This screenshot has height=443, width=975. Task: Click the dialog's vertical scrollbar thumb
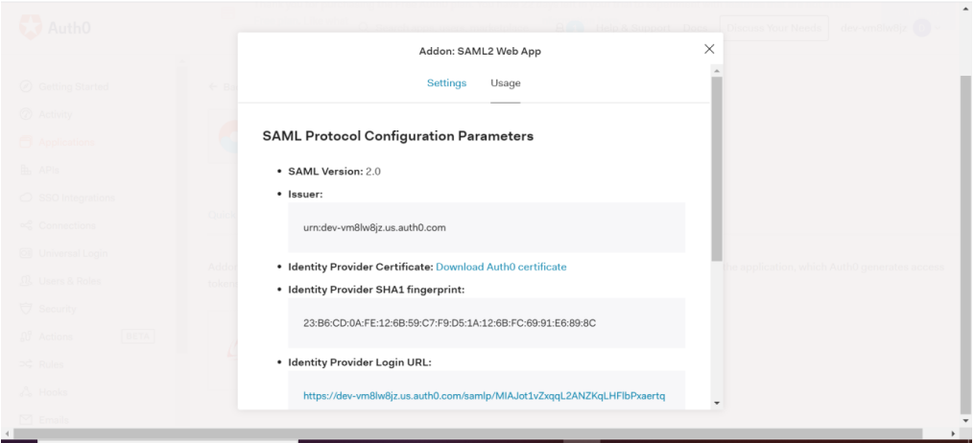716,168
